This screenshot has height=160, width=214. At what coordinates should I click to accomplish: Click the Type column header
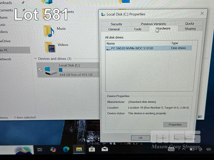coord(181,43)
